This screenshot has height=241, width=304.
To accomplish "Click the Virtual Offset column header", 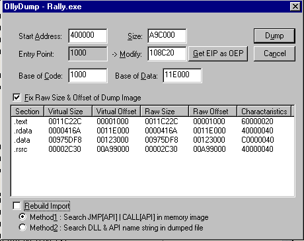I will 116,112.
